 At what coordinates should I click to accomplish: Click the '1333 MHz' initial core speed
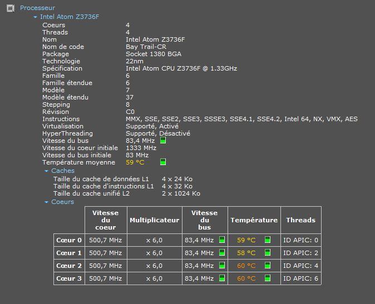141,148
